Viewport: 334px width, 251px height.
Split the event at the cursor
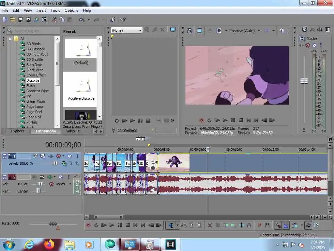[241, 225]
